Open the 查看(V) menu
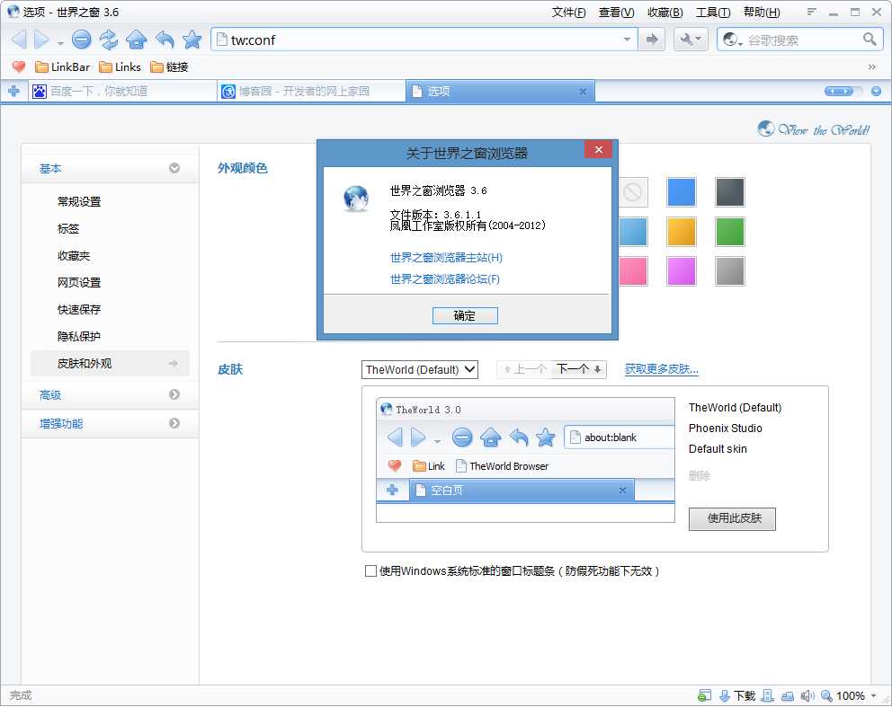892x707 pixels. [x=616, y=12]
